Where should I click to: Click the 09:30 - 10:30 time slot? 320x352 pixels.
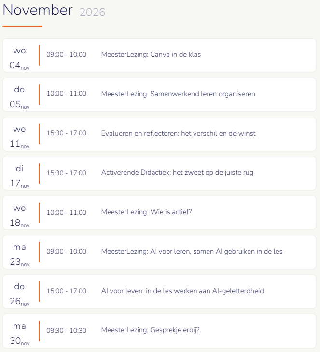pyautogui.click(x=67, y=330)
